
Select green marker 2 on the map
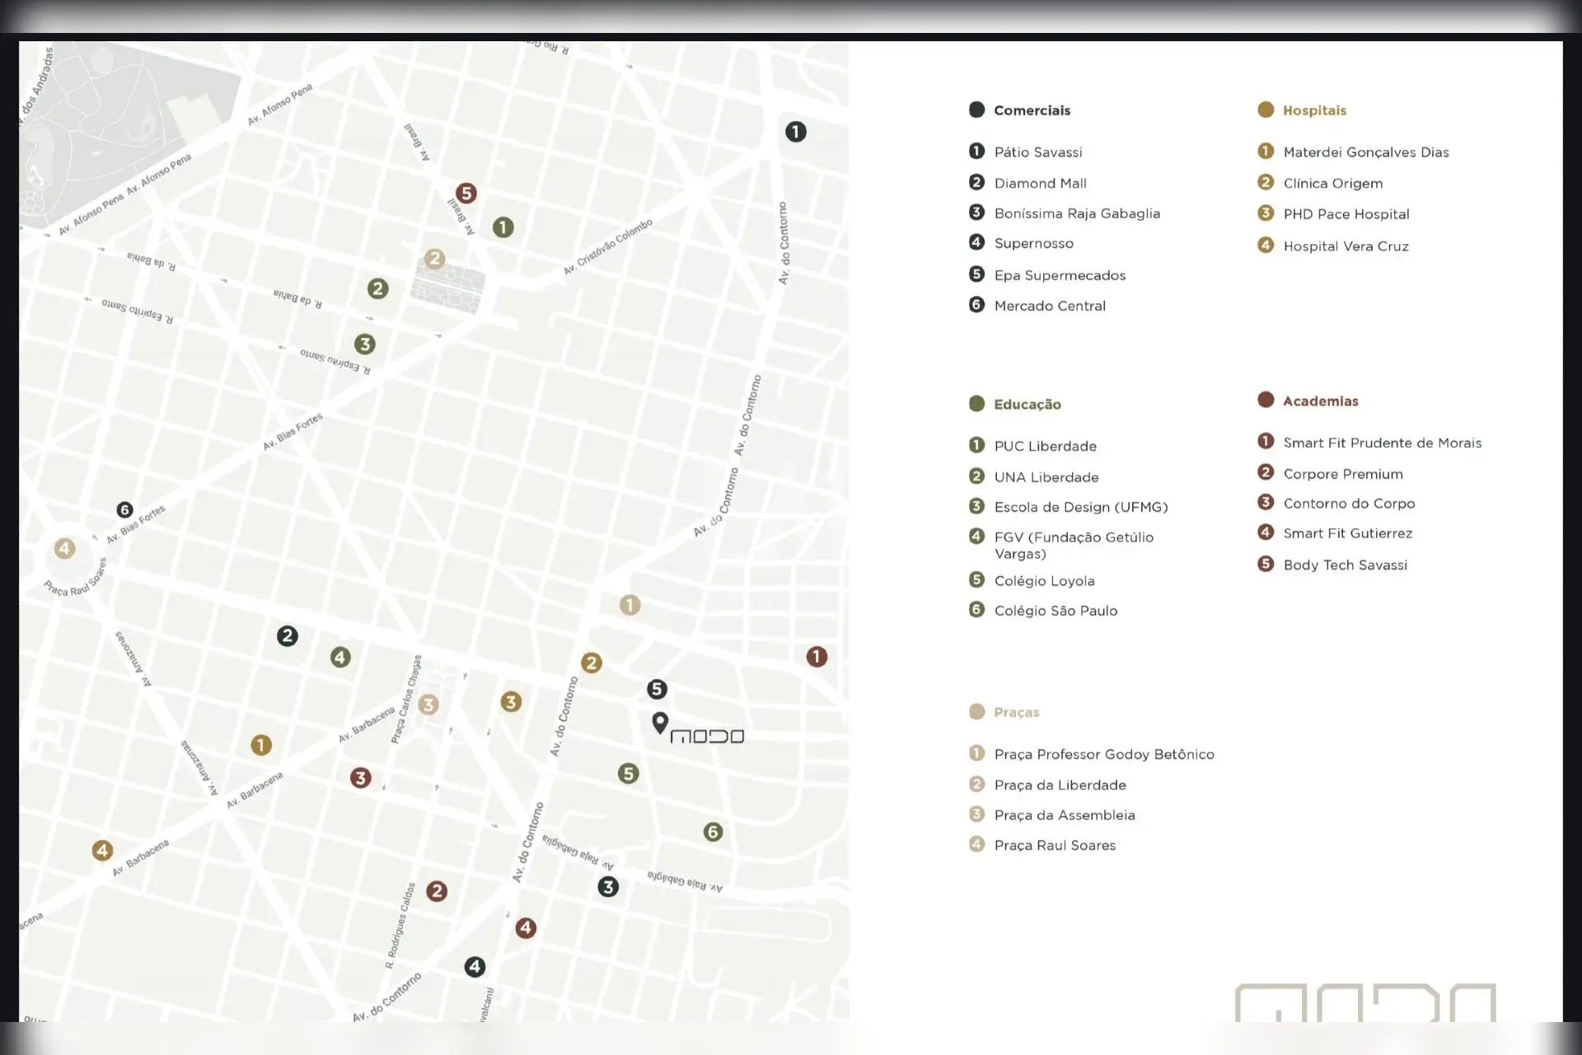coord(378,288)
